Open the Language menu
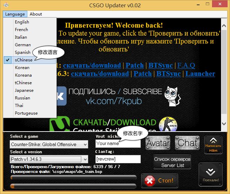The width and height of the screenshot is (230, 194). click(15, 14)
